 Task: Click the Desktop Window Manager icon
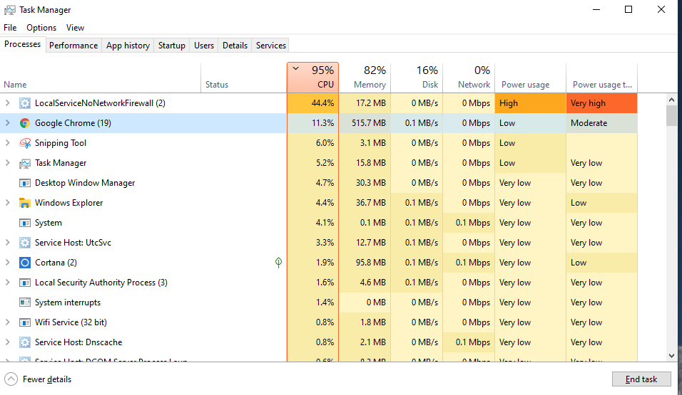coord(25,183)
